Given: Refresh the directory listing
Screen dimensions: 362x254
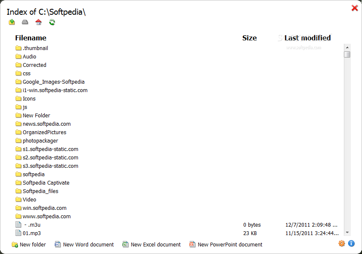Looking at the screenshot, I should [52, 22].
